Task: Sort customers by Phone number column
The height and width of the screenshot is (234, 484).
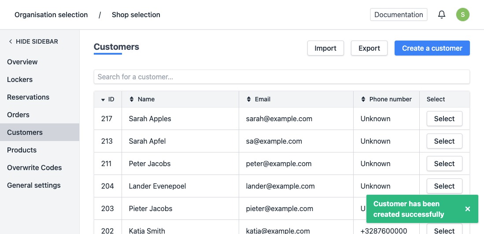Action: [363, 100]
